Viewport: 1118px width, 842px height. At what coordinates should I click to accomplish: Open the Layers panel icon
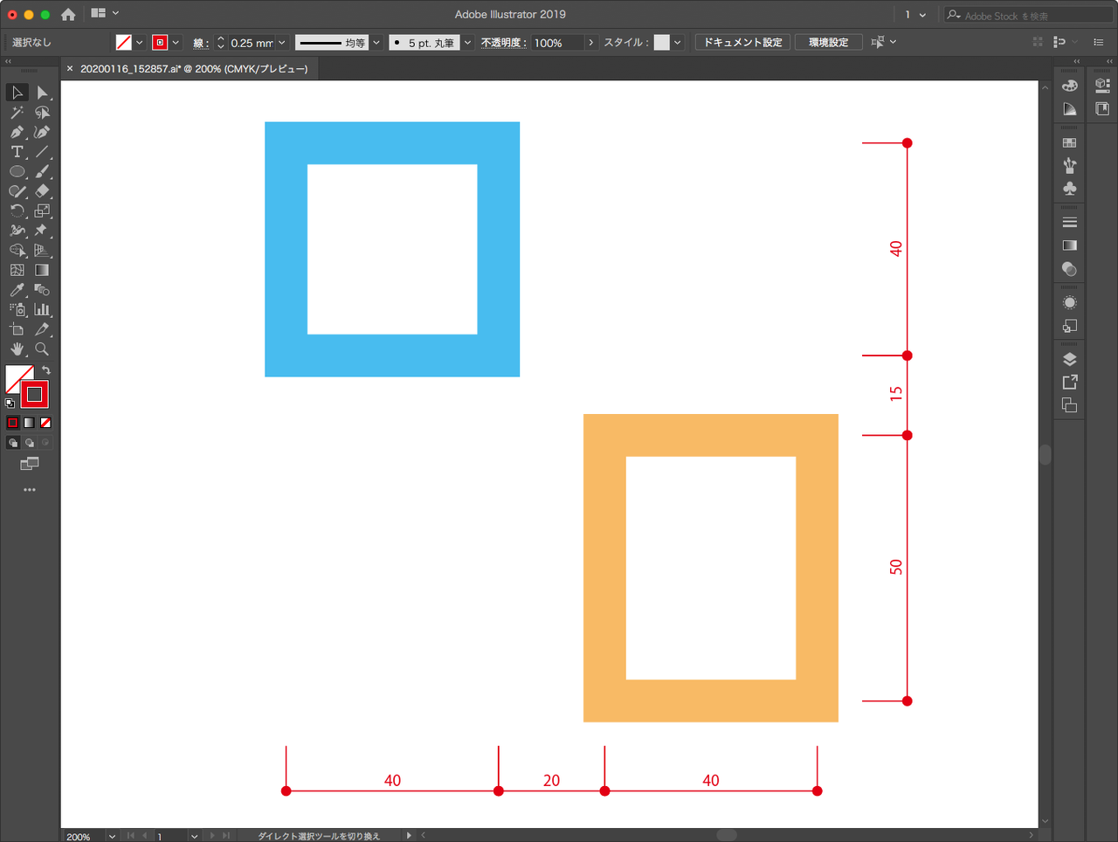pos(1070,360)
